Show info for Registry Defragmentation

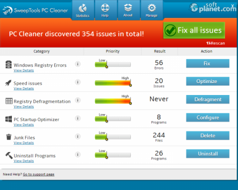tap(78, 100)
